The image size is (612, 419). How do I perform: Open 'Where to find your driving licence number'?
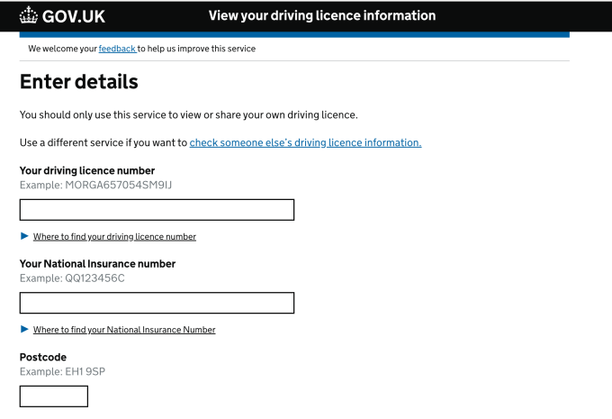pyautogui.click(x=114, y=236)
